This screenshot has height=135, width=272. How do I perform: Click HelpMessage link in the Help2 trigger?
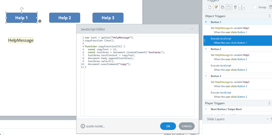pyautogui.click(x=222, y=55)
